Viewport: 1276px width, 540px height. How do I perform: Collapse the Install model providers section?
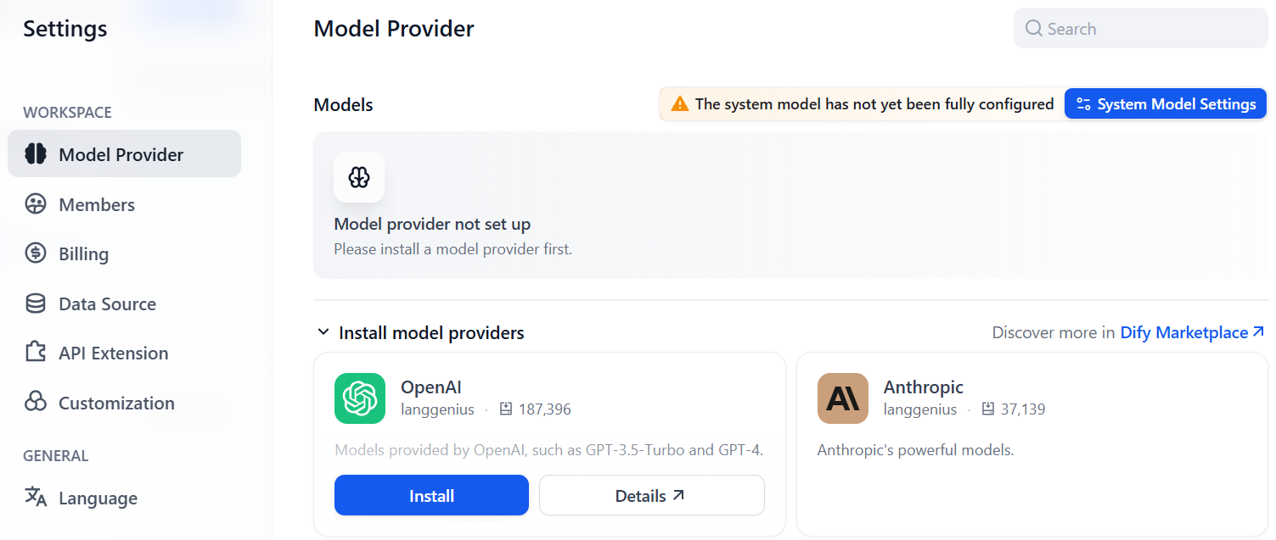(x=323, y=332)
